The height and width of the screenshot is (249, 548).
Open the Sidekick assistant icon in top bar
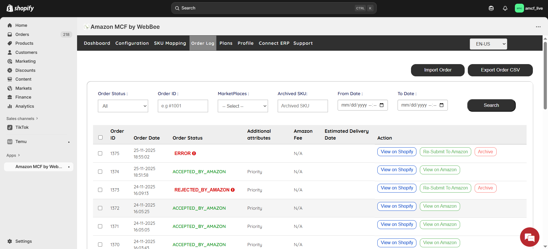491,8
